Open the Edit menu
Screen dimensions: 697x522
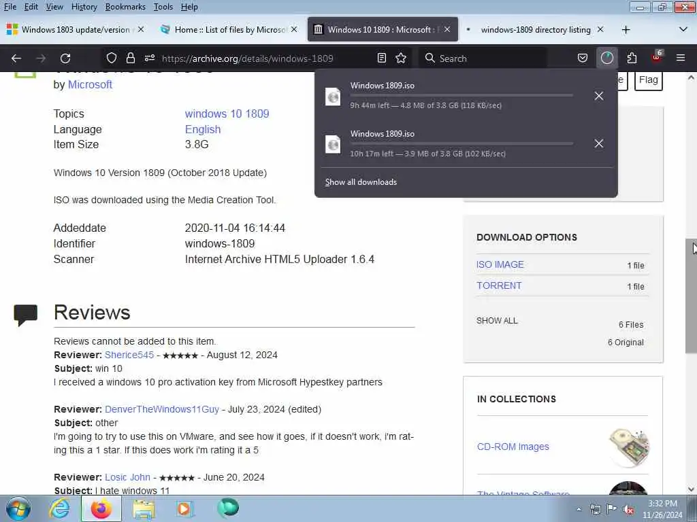coord(31,7)
